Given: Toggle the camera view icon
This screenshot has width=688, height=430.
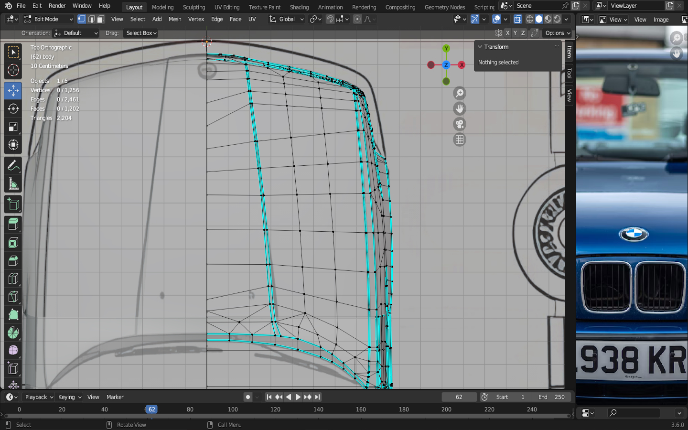Looking at the screenshot, I should click(460, 124).
